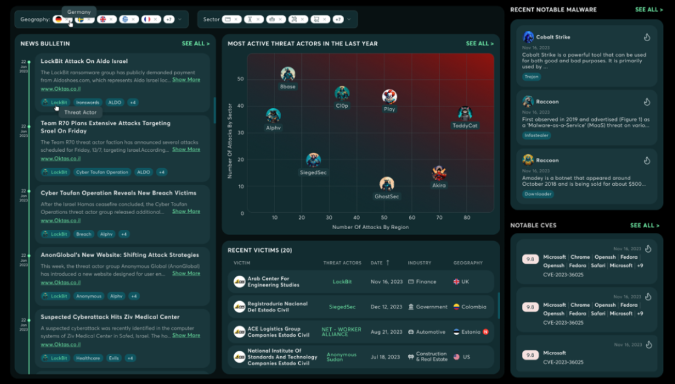
Task: Click the Threat Actors column header
Action: point(342,262)
